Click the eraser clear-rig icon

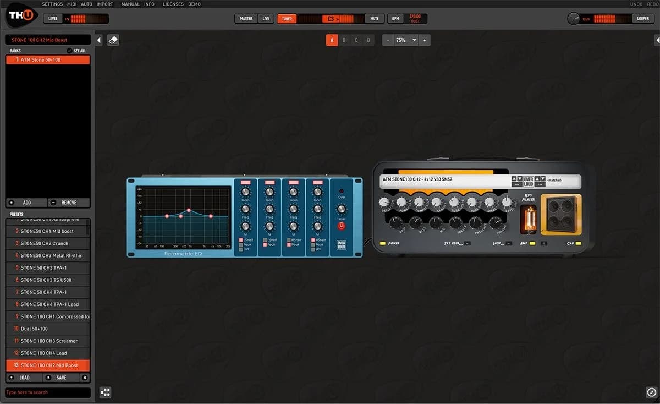click(x=113, y=40)
